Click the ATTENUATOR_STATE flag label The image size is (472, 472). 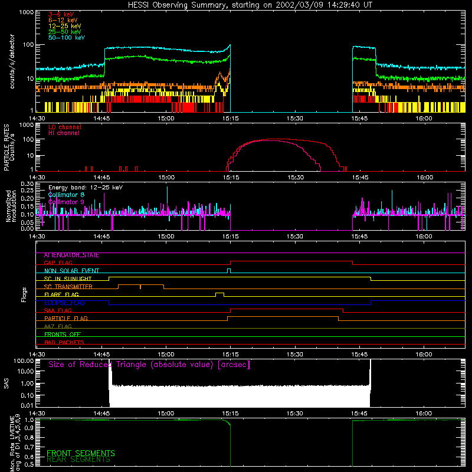coord(71,255)
